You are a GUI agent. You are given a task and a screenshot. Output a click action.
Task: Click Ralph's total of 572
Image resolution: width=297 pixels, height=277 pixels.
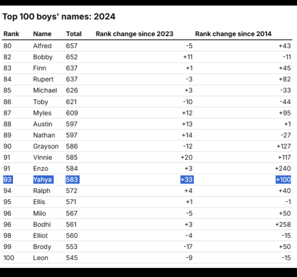pos(72,191)
